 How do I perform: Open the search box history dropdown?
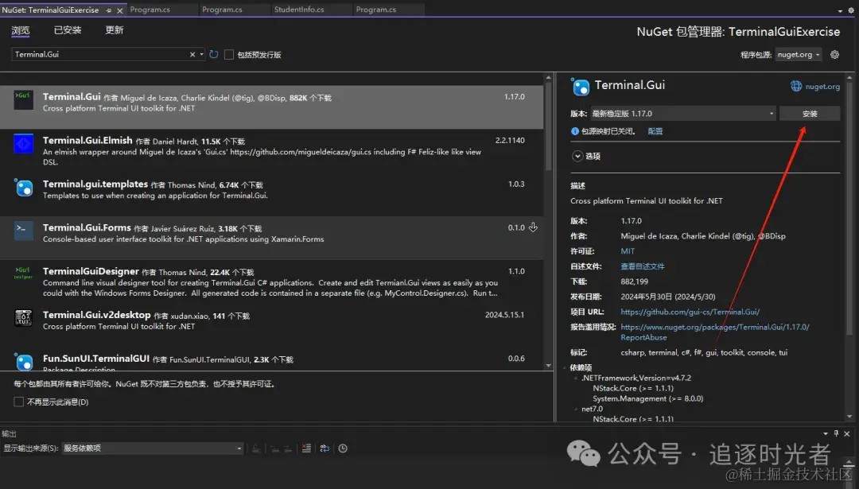point(201,54)
